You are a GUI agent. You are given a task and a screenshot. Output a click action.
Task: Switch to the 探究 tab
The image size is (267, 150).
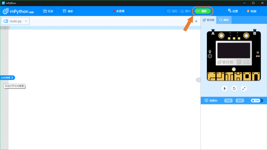[x=224, y=20]
